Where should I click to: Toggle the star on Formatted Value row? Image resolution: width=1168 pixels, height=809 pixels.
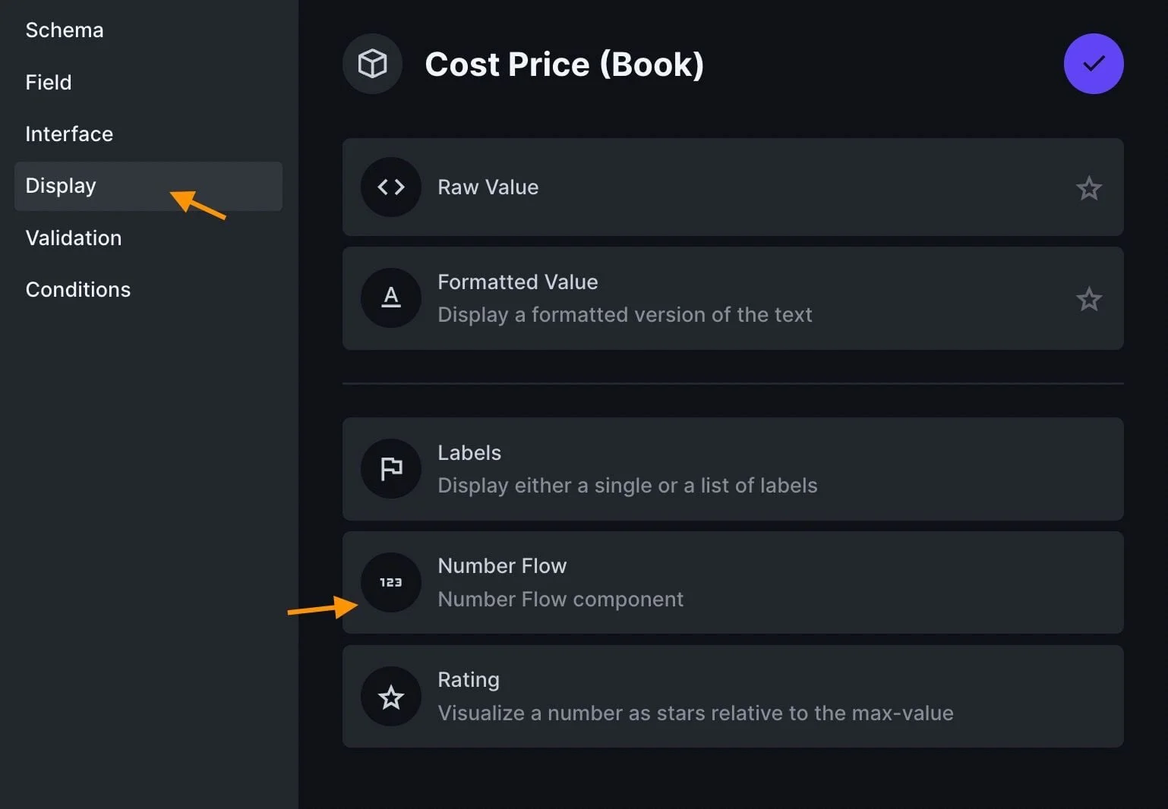click(x=1088, y=299)
